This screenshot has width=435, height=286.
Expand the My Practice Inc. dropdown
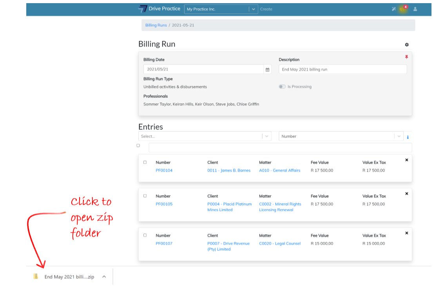(x=254, y=9)
